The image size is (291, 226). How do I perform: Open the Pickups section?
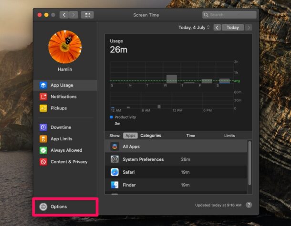pos(58,108)
